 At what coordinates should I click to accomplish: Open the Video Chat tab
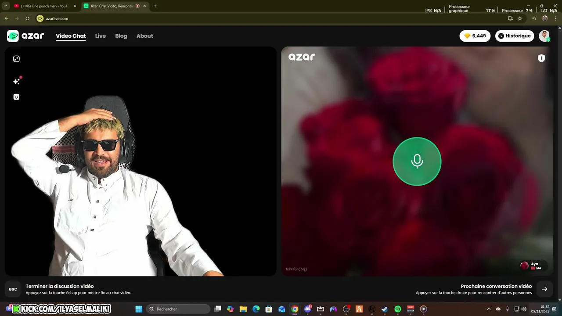71,36
